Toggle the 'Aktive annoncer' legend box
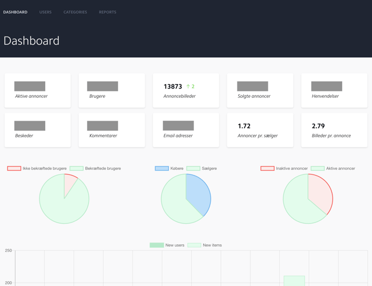The height and width of the screenshot is (286, 372). pyautogui.click(x=318, y=169)
